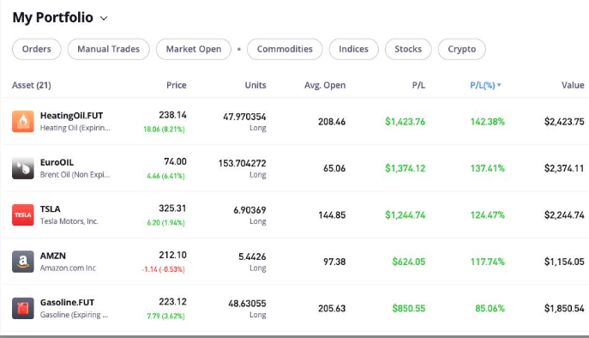This screenshot has width=589, height=338.
Task: Toggle the Manual Trades filter chip
Action: coord(109,49)
